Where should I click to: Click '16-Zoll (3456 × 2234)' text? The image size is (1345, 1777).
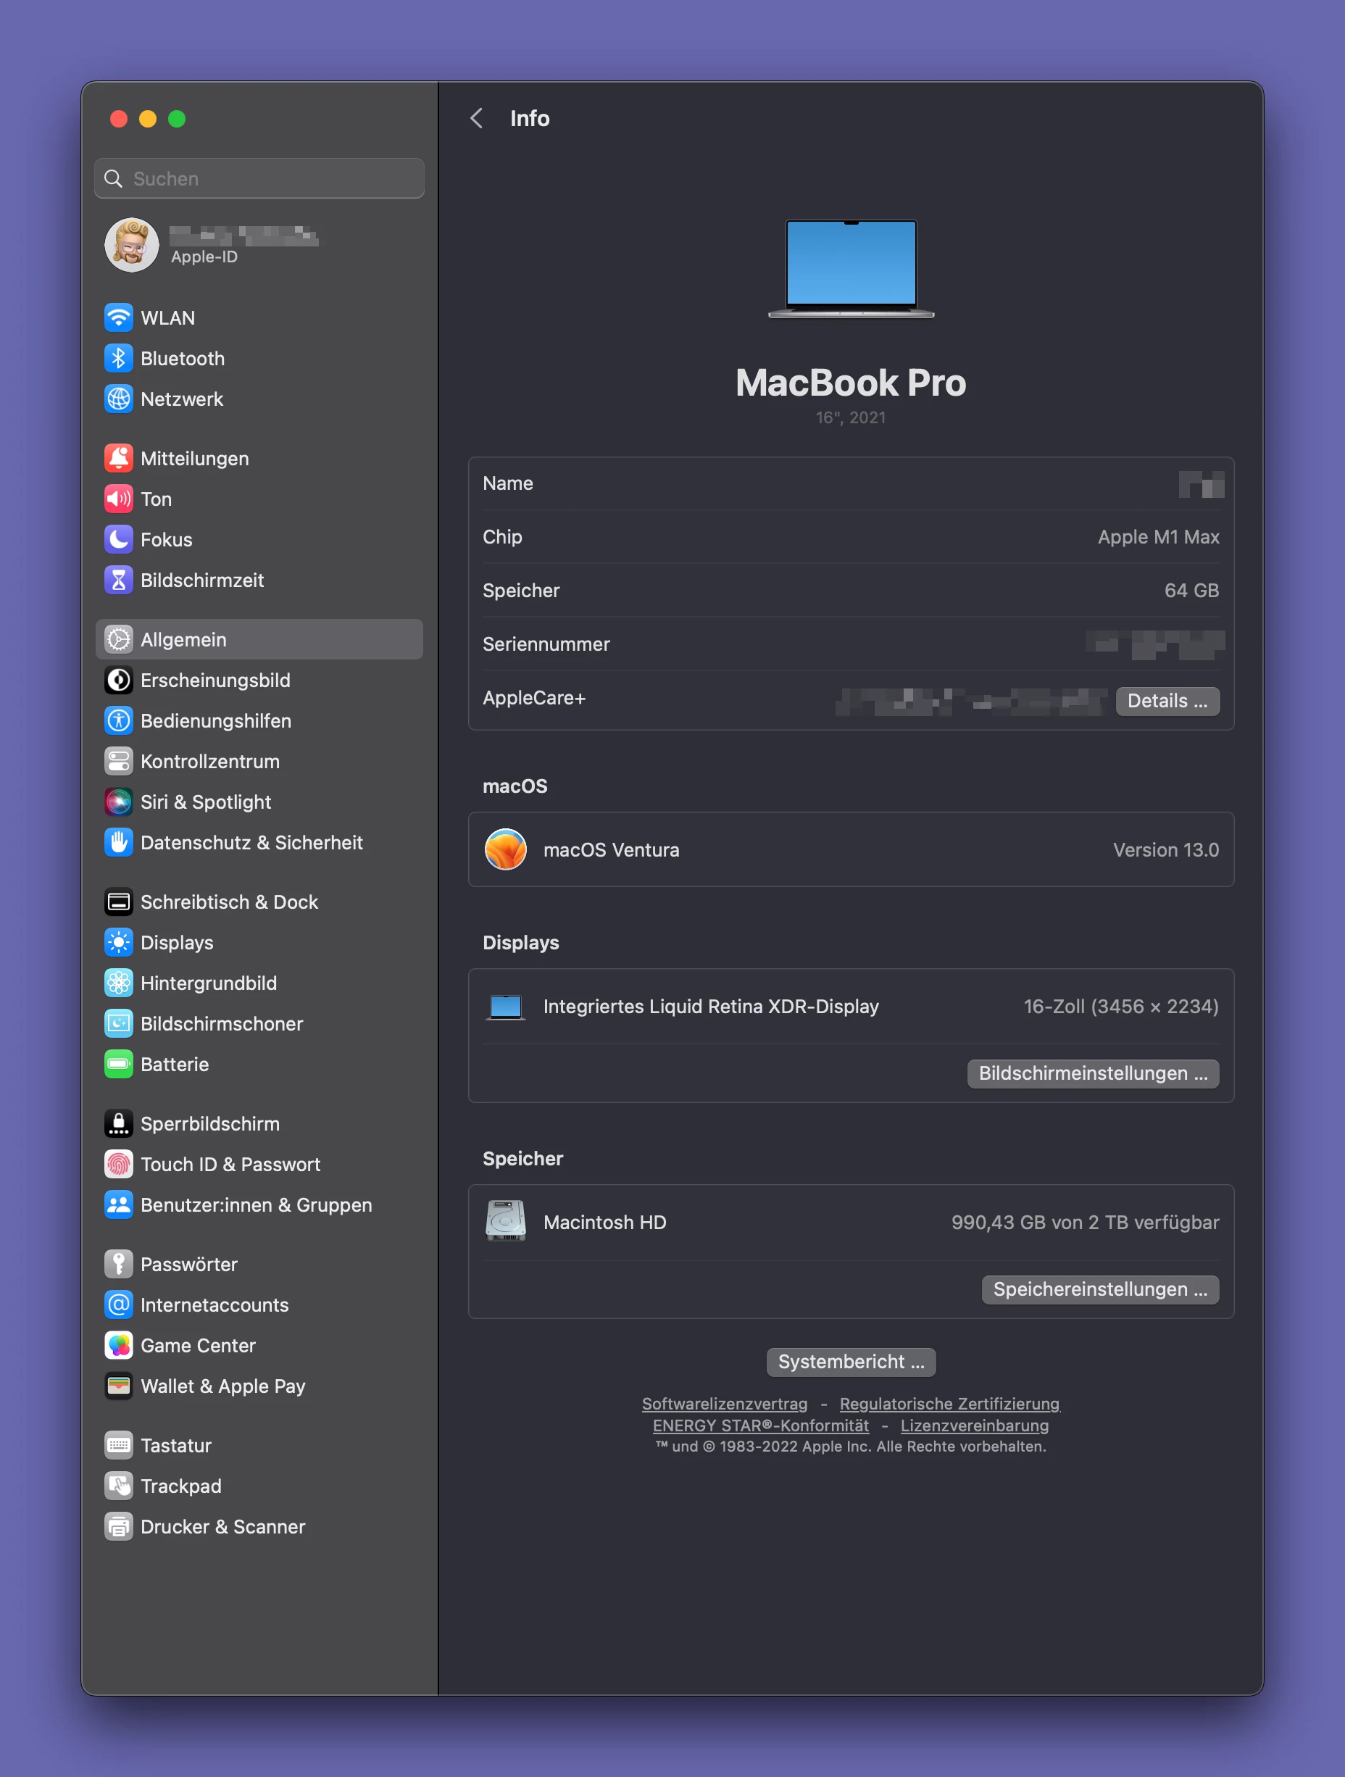tap(1121, 1007)
